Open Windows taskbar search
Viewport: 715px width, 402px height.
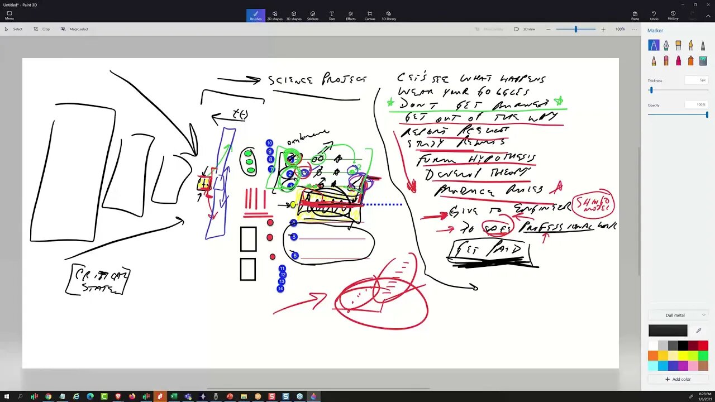20,396
